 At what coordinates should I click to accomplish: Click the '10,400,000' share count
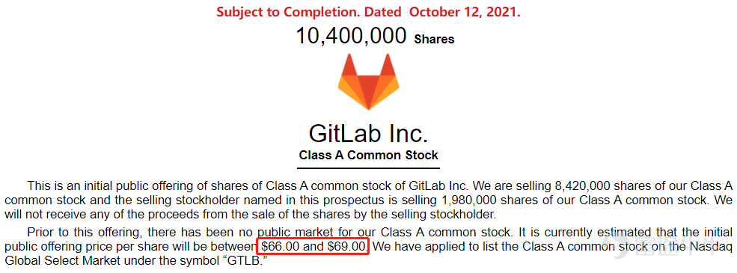coord(351,36)
